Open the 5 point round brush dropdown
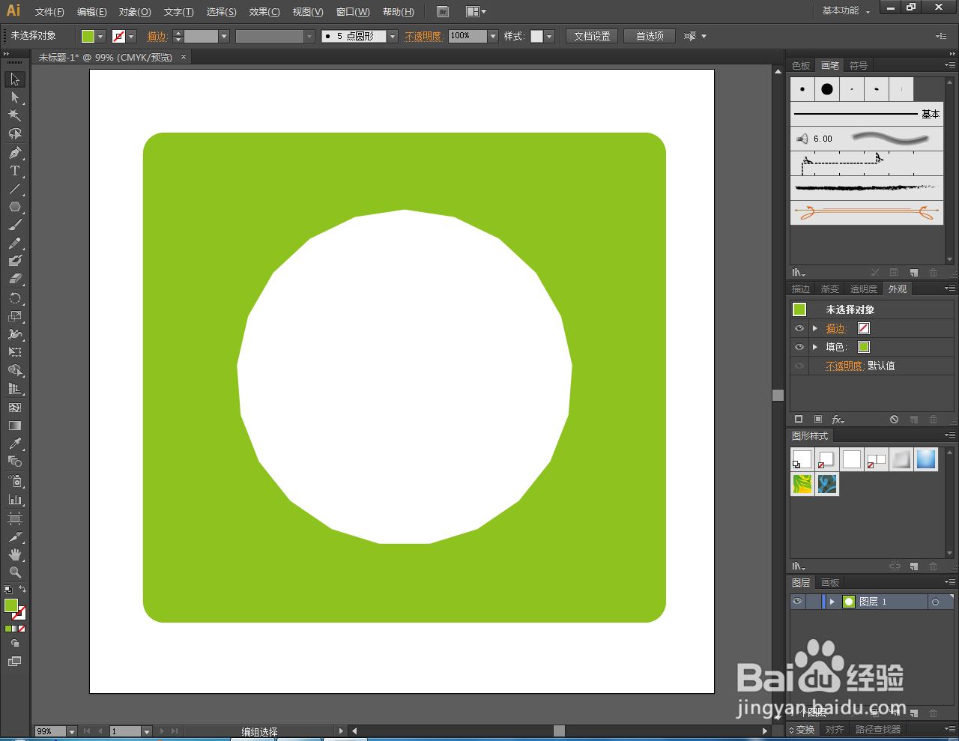The width and height of the screenshot is (959, 741). pyautogui.click(x=393, y=36)
